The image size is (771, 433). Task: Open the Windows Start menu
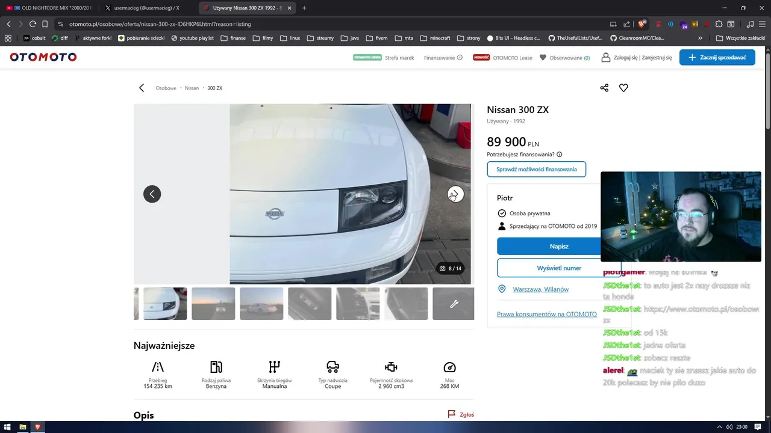click(8, 427)
